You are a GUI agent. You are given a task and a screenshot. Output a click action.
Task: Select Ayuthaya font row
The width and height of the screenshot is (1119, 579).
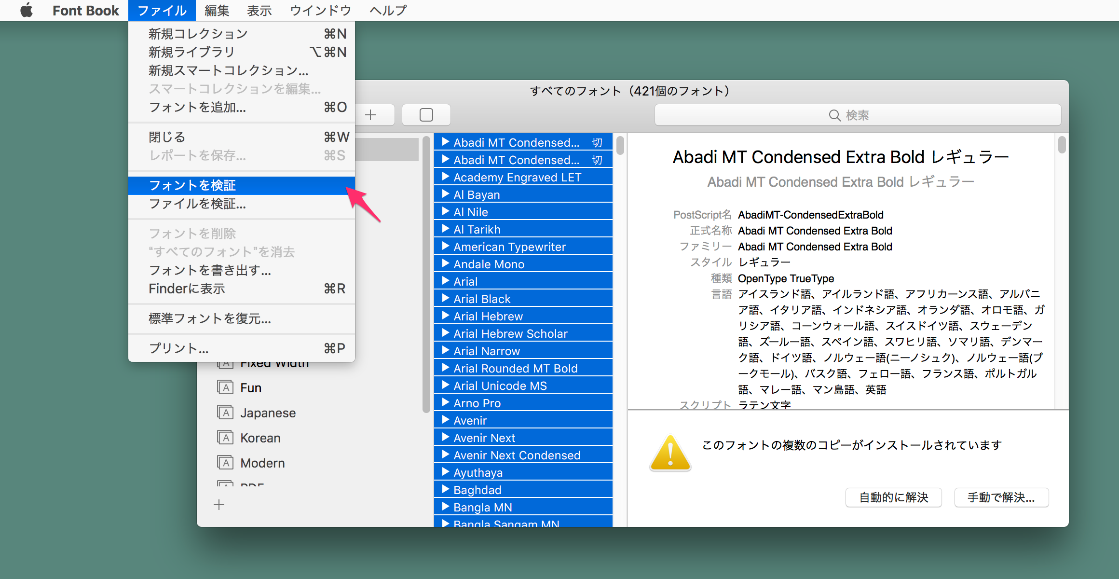coord(523,472)
